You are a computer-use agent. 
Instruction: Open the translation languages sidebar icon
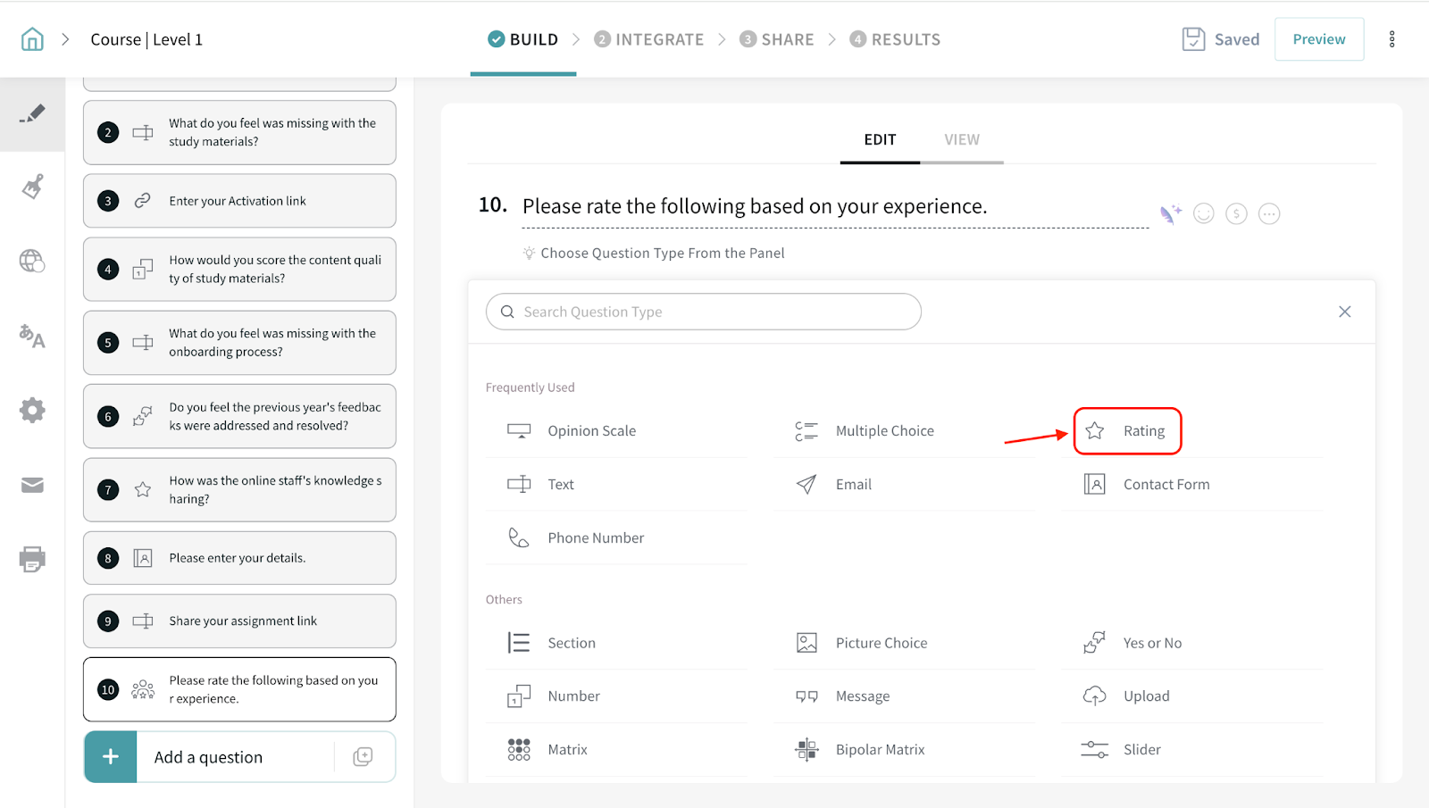coord(32,336)
